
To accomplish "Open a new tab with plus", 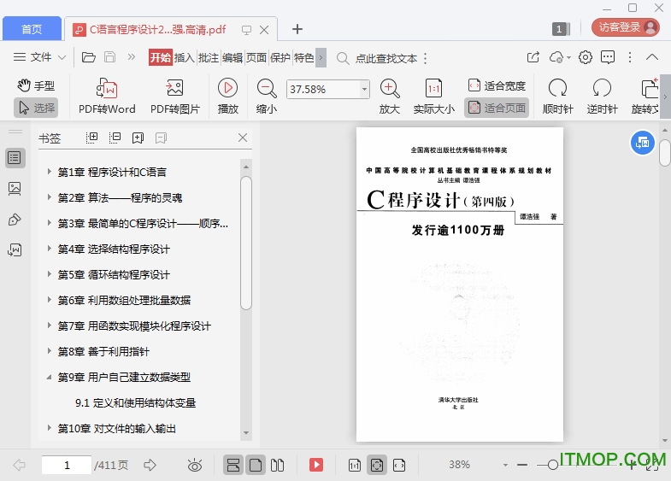I will point(297,29).
